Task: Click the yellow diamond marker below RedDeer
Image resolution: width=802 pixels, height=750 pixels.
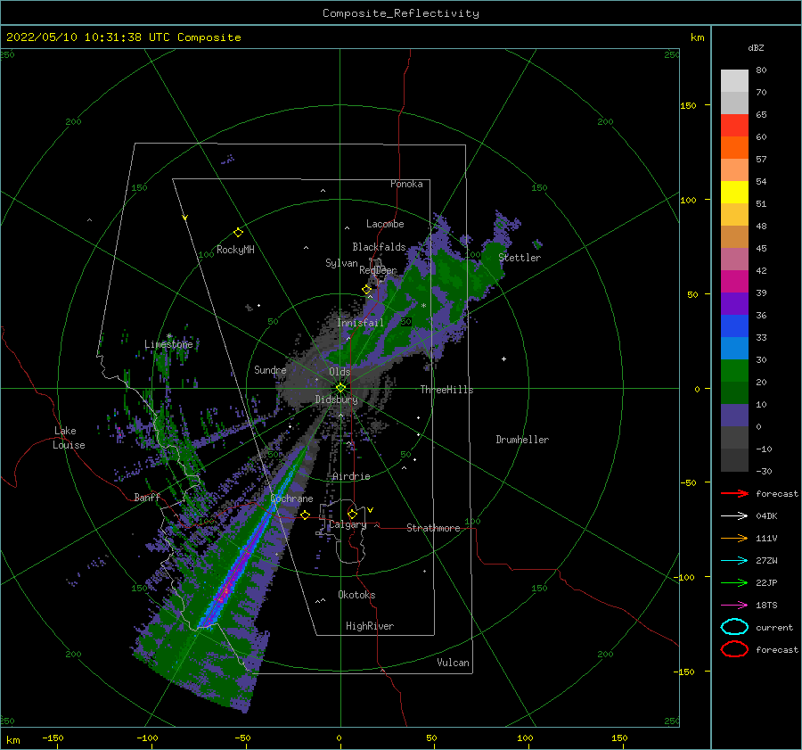Action: click(366, 290)
